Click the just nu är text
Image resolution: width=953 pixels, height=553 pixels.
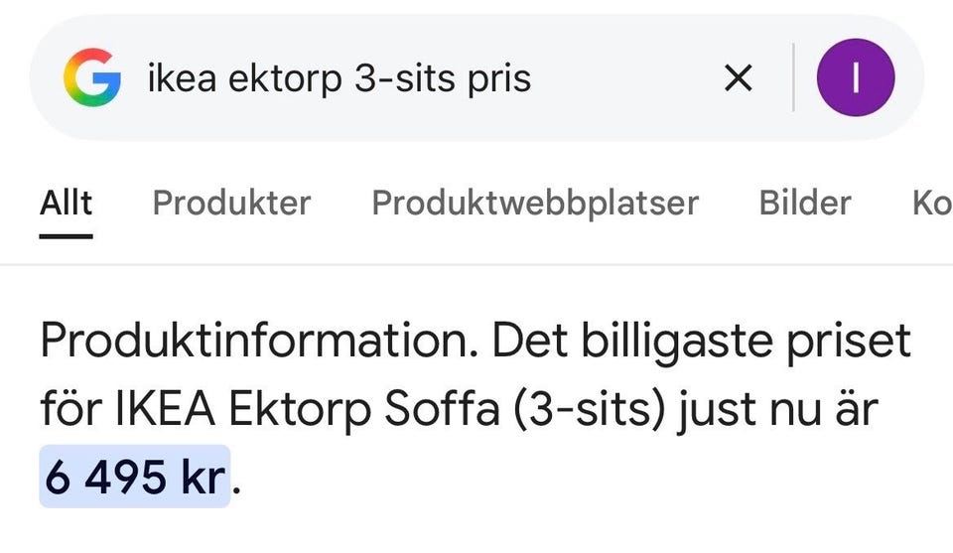777,410
